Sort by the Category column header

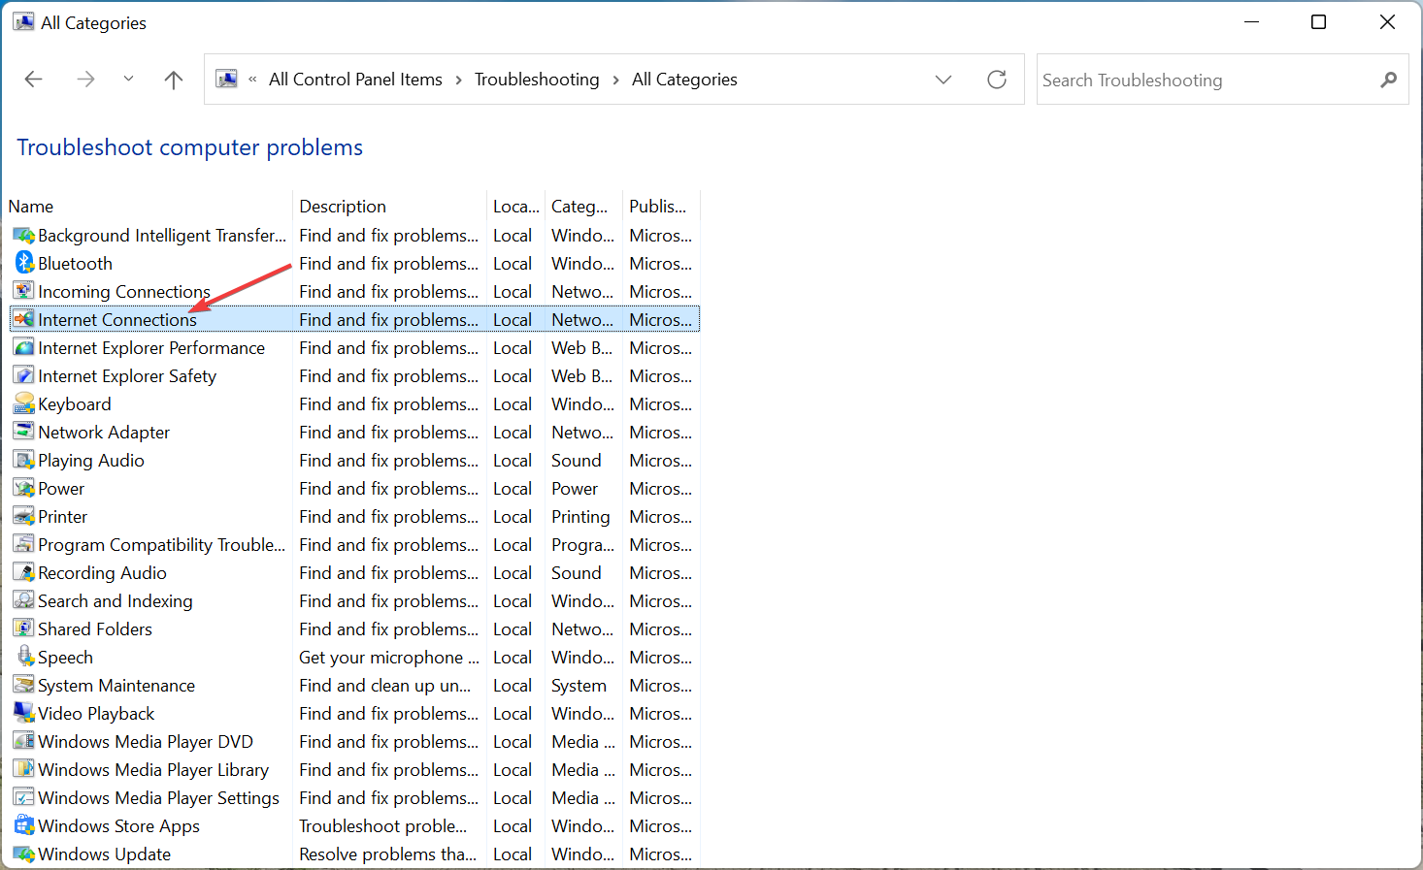pos(579,207)
